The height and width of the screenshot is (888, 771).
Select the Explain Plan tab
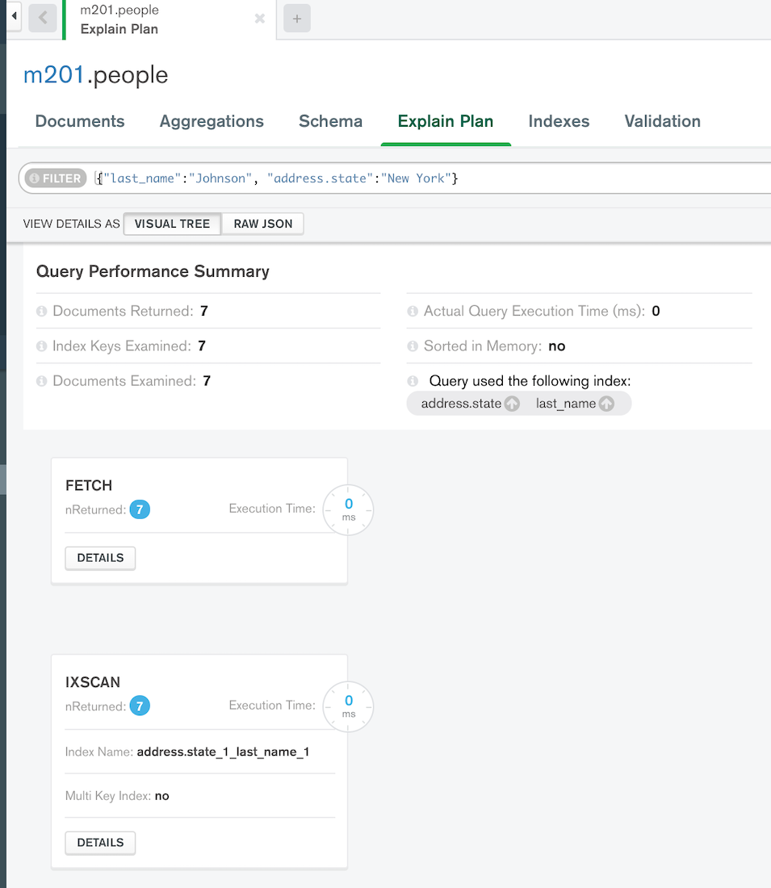click(446, 121)
